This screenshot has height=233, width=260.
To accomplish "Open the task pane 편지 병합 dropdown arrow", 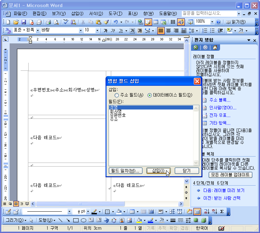I will tap(249, 40).
